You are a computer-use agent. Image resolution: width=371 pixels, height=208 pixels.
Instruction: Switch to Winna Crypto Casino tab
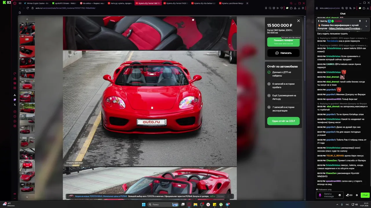point(36,3)
